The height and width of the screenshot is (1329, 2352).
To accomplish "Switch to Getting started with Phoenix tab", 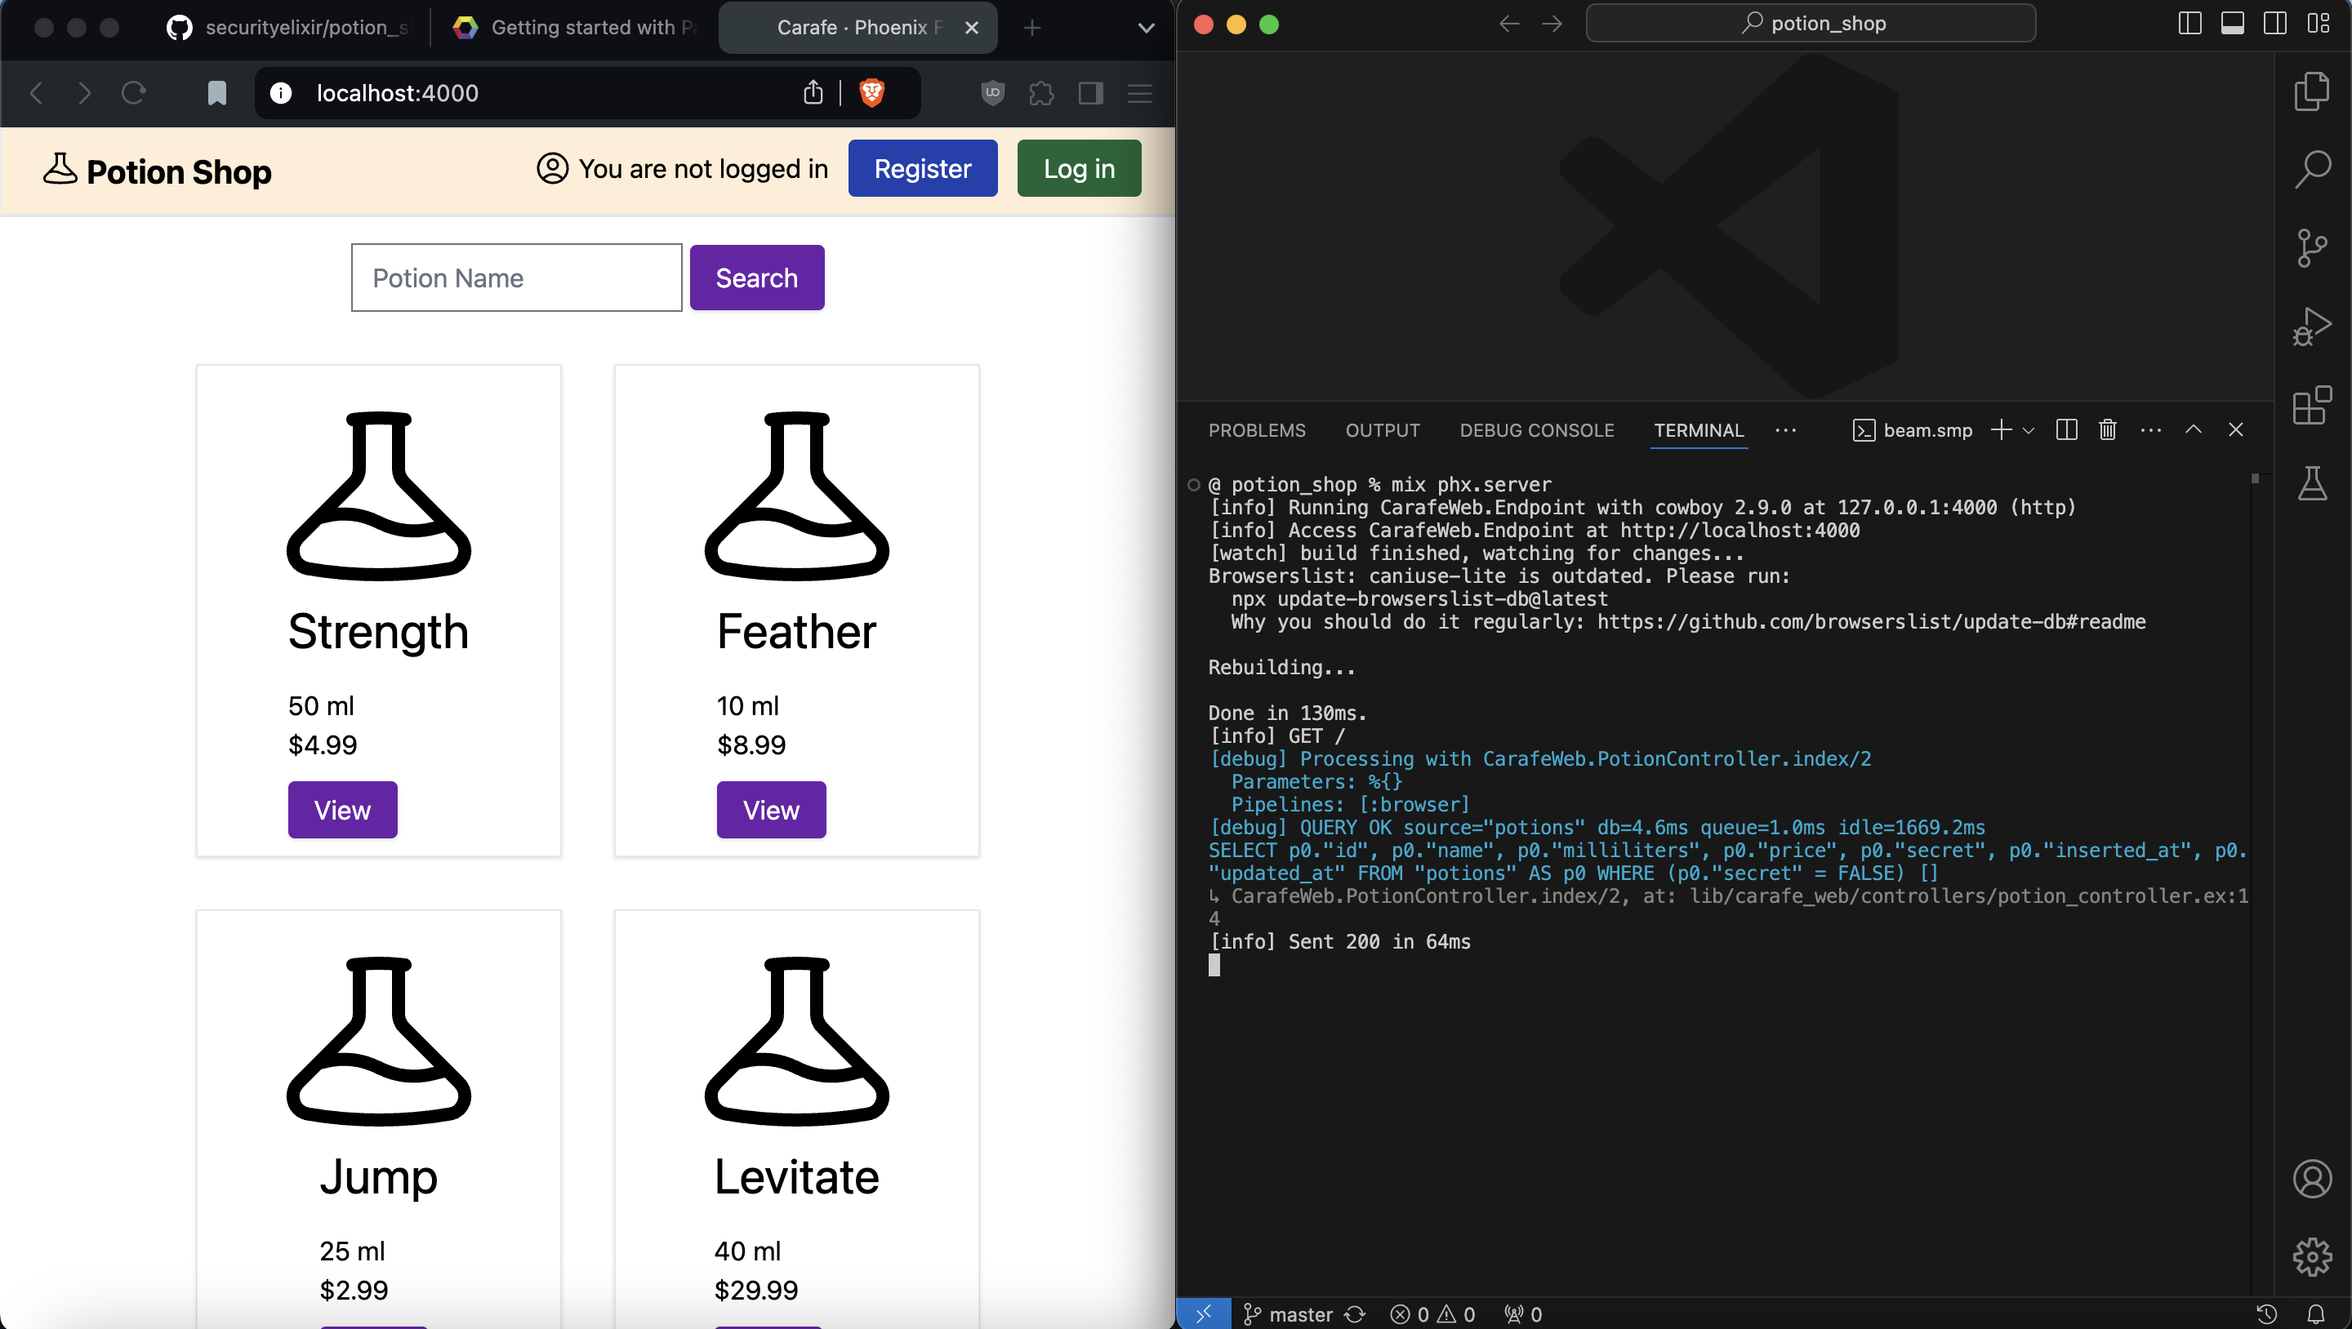I will (x=575, y=28).
